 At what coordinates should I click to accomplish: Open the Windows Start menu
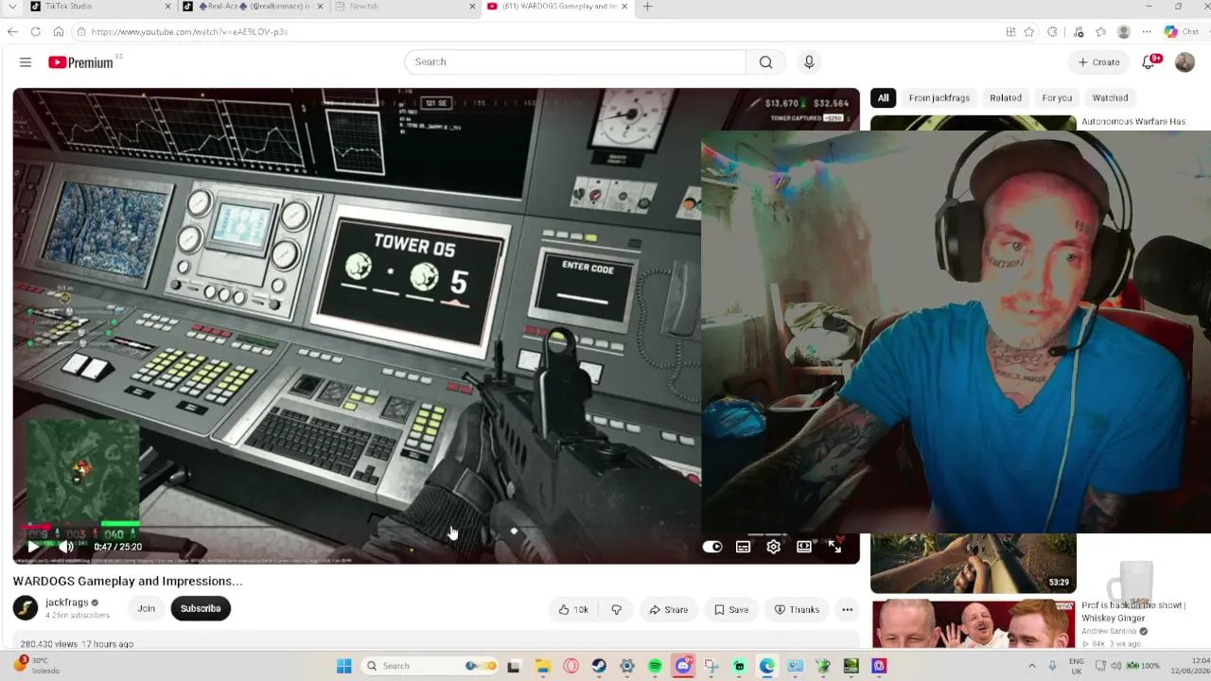point(343,666)
